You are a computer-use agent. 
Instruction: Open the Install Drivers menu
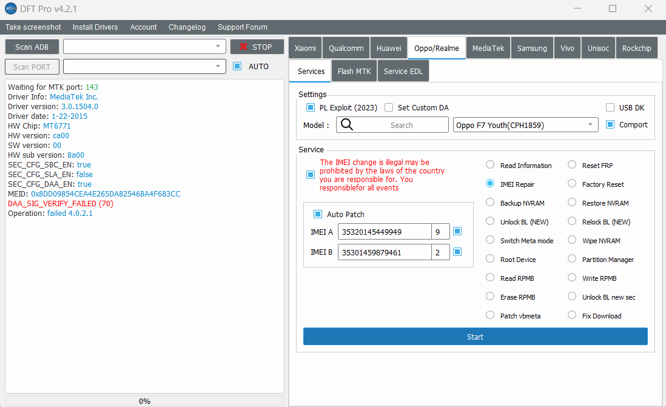tap(95, 27)
